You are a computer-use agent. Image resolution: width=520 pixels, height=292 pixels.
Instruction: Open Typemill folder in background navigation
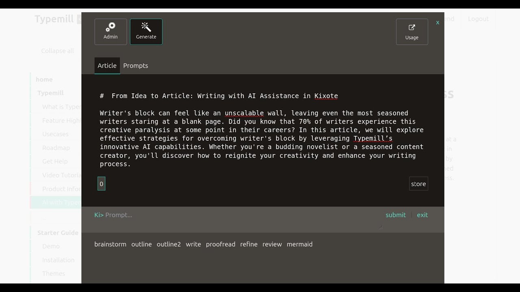coord(50,93)
